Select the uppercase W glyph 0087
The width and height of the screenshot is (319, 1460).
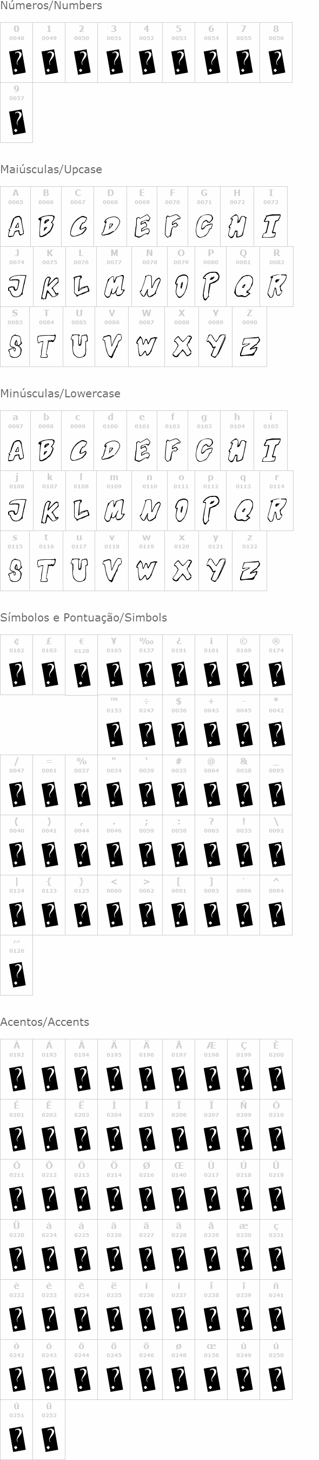pyautogui.click(x=147, y=337)
